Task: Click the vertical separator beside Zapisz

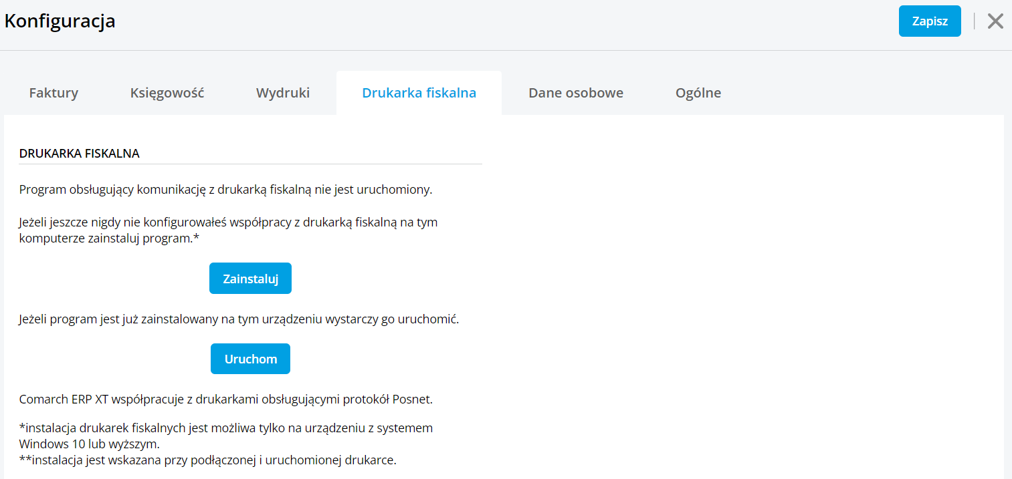Action: tap(974, 21)
